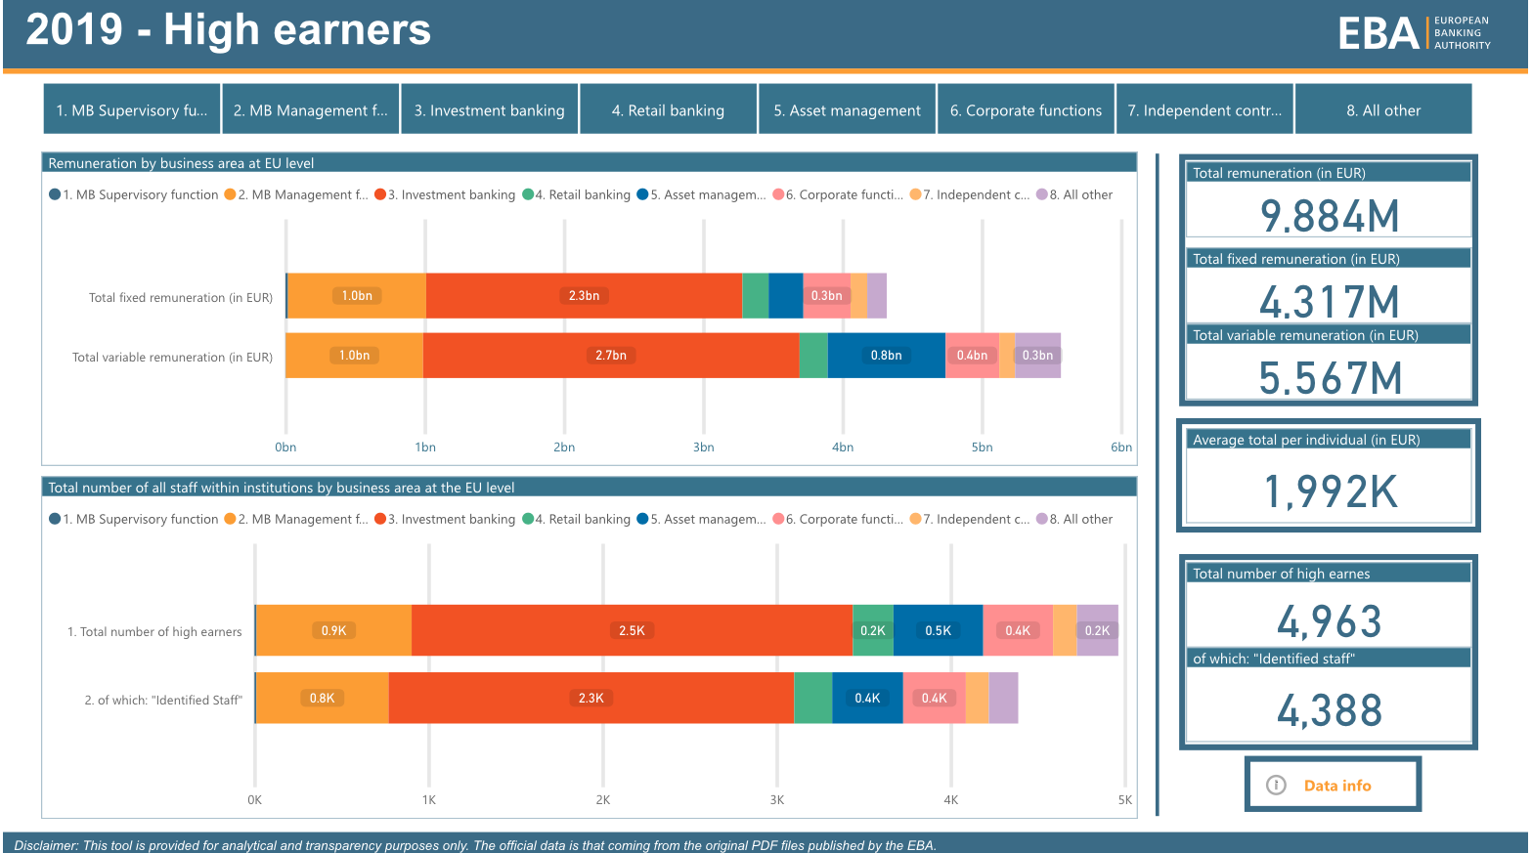Select the 7. Independent control tab
Viewport: 1532px width, 853px height.
(x=1204, y=109)
